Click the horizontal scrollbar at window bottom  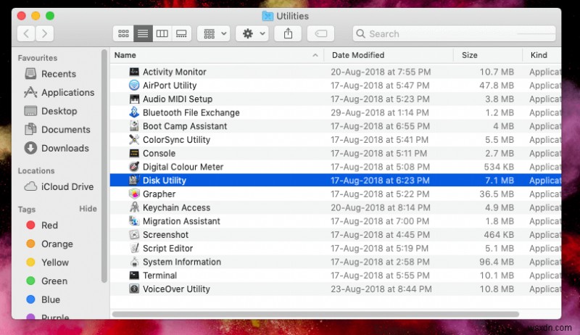coord(315,314)
